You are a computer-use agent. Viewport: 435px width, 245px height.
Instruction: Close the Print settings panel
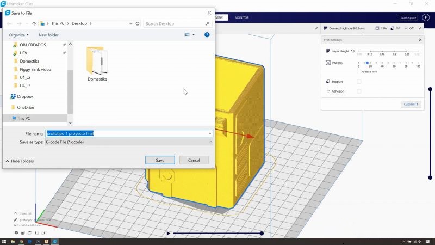tap(420, 40)
